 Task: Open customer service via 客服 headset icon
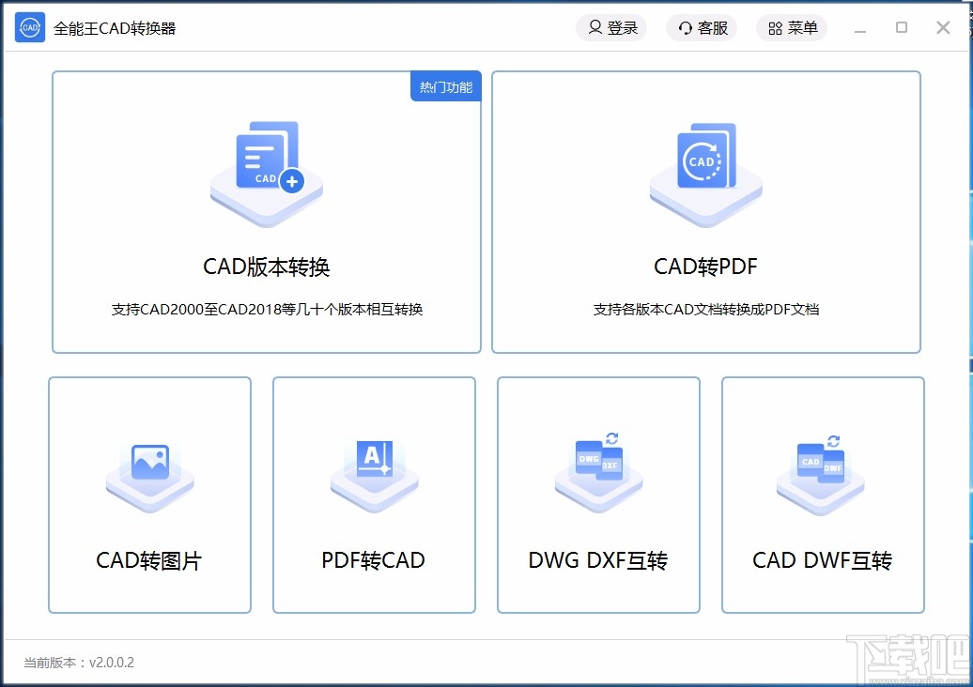click(x=685, y=28)
